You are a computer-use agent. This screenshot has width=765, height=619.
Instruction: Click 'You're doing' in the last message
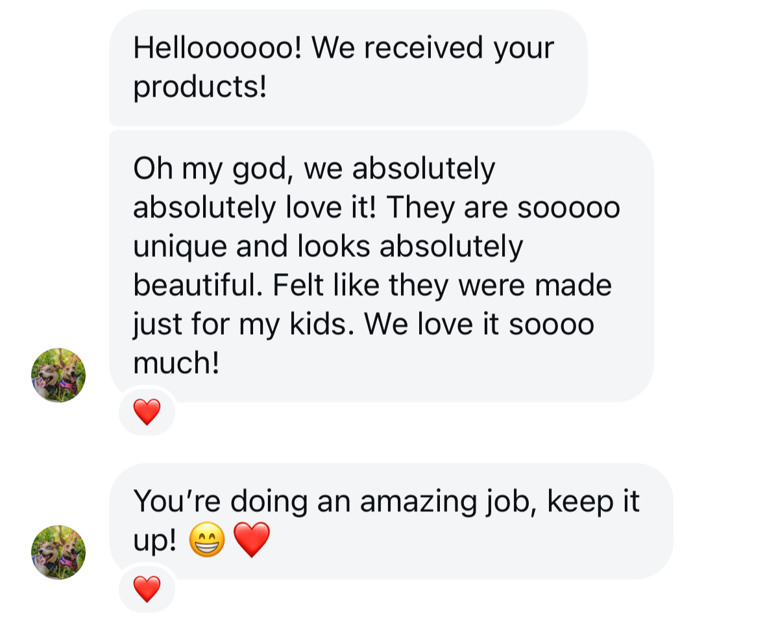click(x=219, y=502)
